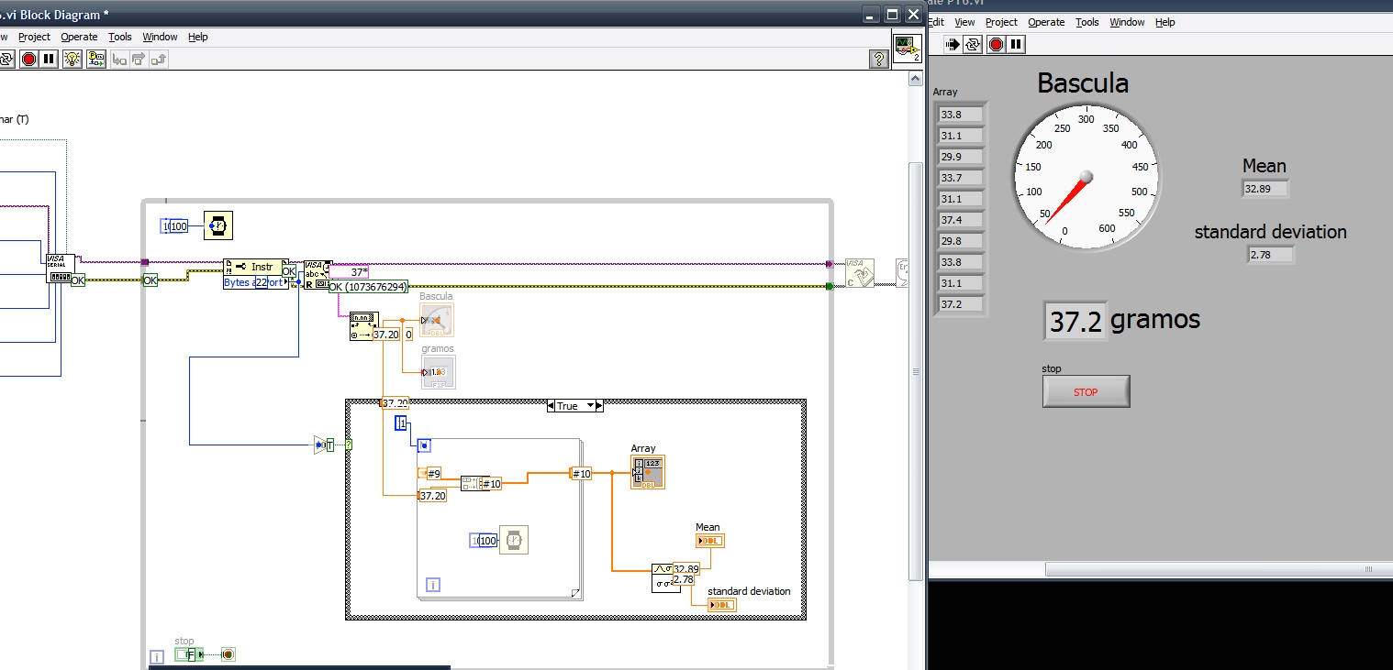Click Array element showing 37.4
The image size is (1393, 670).
pos(961,220)
